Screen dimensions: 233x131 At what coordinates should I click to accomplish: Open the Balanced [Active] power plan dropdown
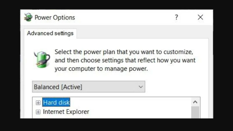pos(88,87)
